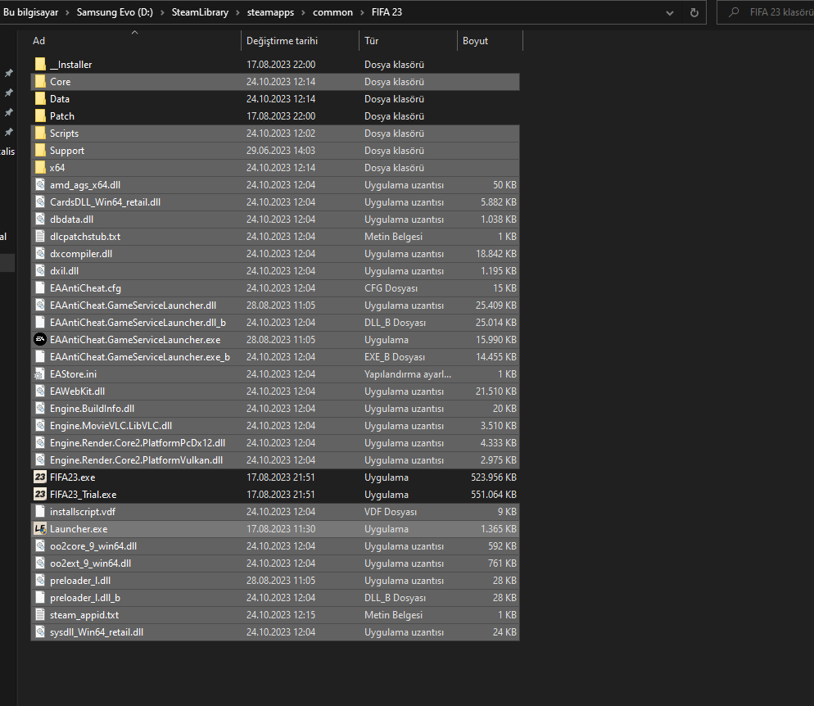Select the Engine.BuildInfo.dll file name
This screenshot has height=706, width=814.
[92, 409]
